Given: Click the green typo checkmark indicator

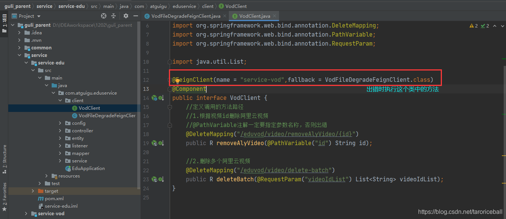Looking at the screenshot, I should coord(483,26).
